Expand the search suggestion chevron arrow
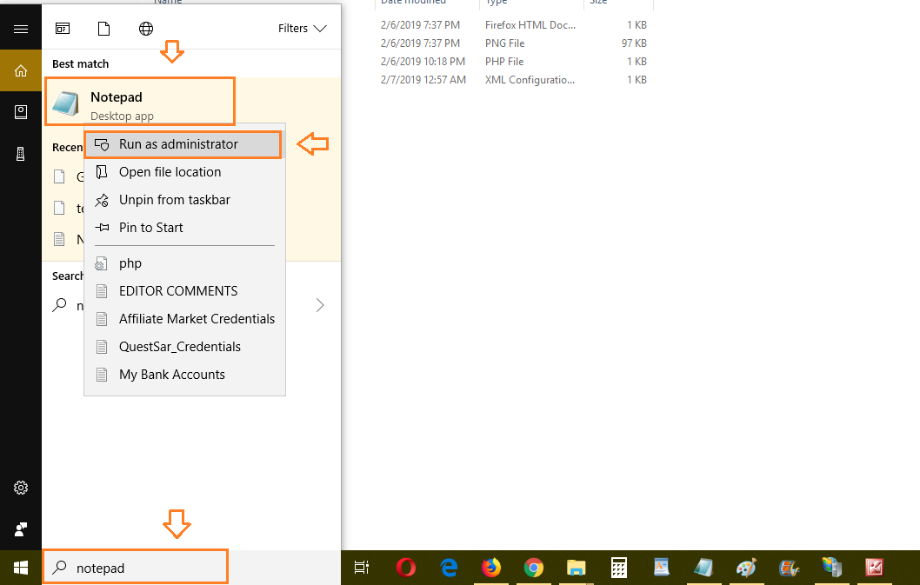The image size is (920, 585). click(320, 305)
